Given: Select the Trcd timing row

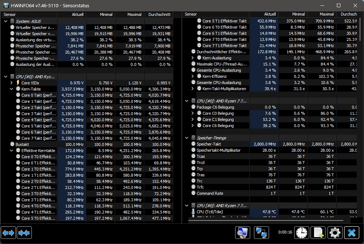Looking at the screenshot, I should [x=271, y=162].
